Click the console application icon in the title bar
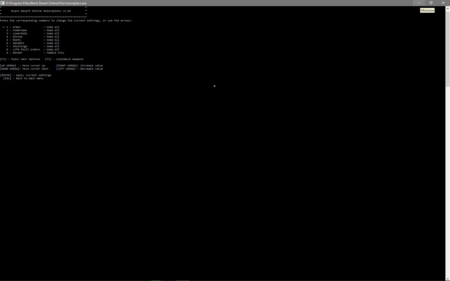The height and width of the screenshot is (281, 450). [x=3, y=3]
